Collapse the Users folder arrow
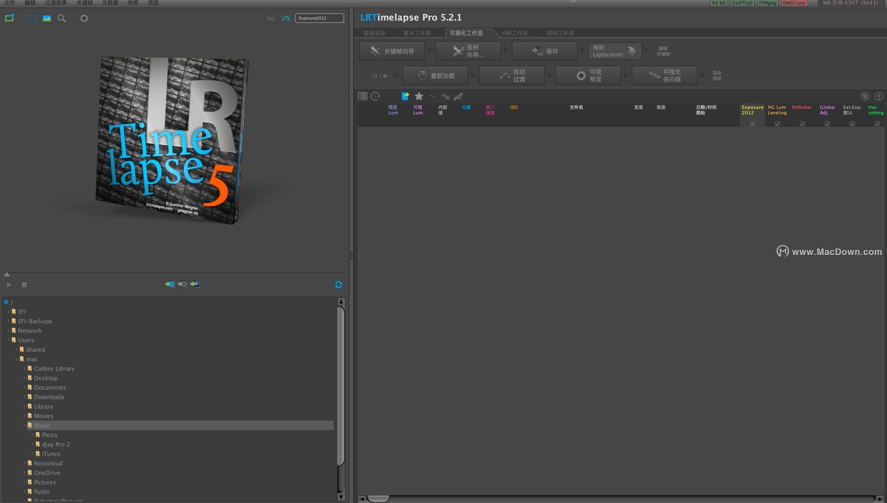This screenshot has width=887, height=503. [8, 340]
